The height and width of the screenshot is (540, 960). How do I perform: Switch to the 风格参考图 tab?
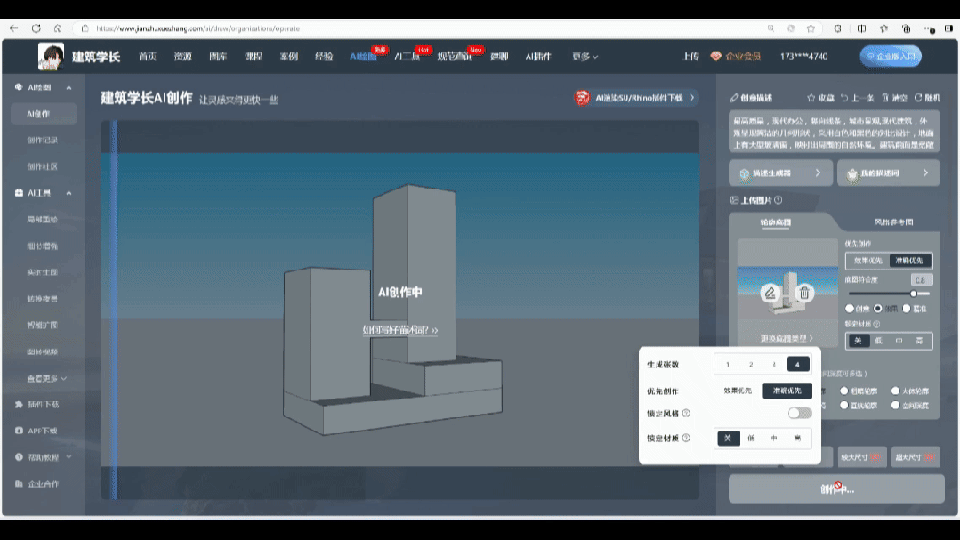tap(894, 222)
